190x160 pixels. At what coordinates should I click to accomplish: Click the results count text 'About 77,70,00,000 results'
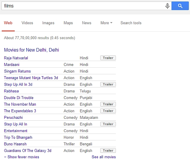[26, 38]
